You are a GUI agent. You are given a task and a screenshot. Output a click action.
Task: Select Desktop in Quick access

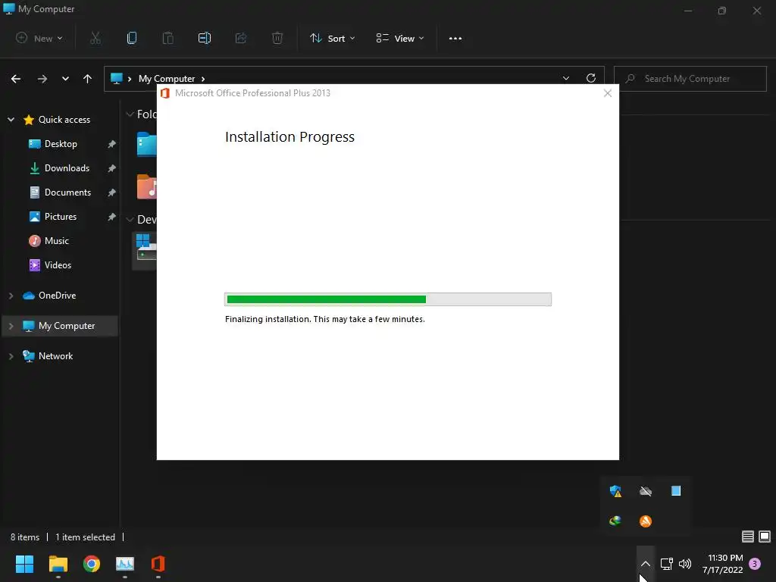click(x=61, y=144)
